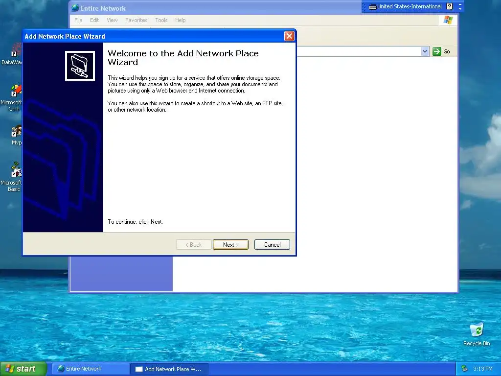Click the system tray network icon

click(x=465, y=369)
